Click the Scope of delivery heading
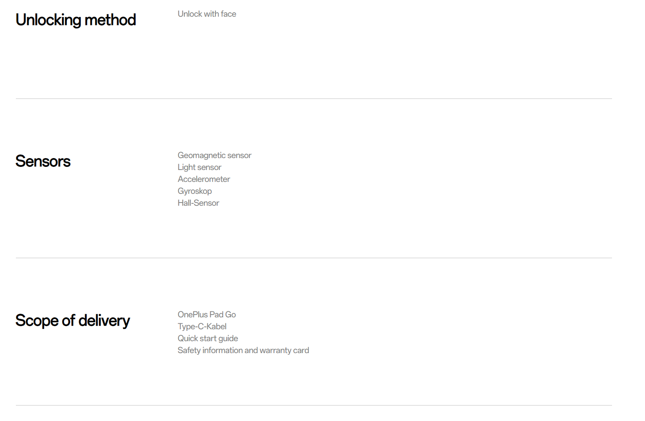Screen dimensions: 645x421 [x=72, y=321]
